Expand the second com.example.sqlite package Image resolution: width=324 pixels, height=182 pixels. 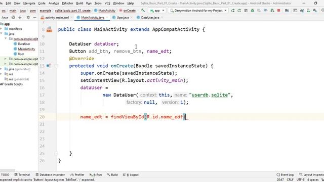click(x=6, y=59)
